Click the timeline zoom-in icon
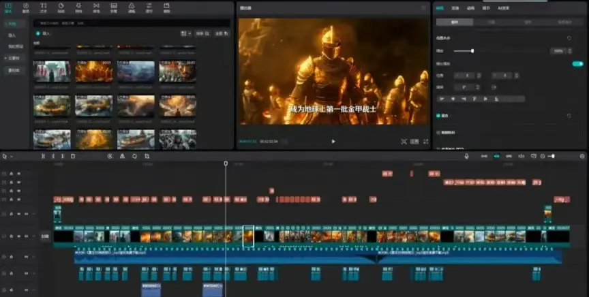Viewport: 589px width, 297px height. point(582,156)
